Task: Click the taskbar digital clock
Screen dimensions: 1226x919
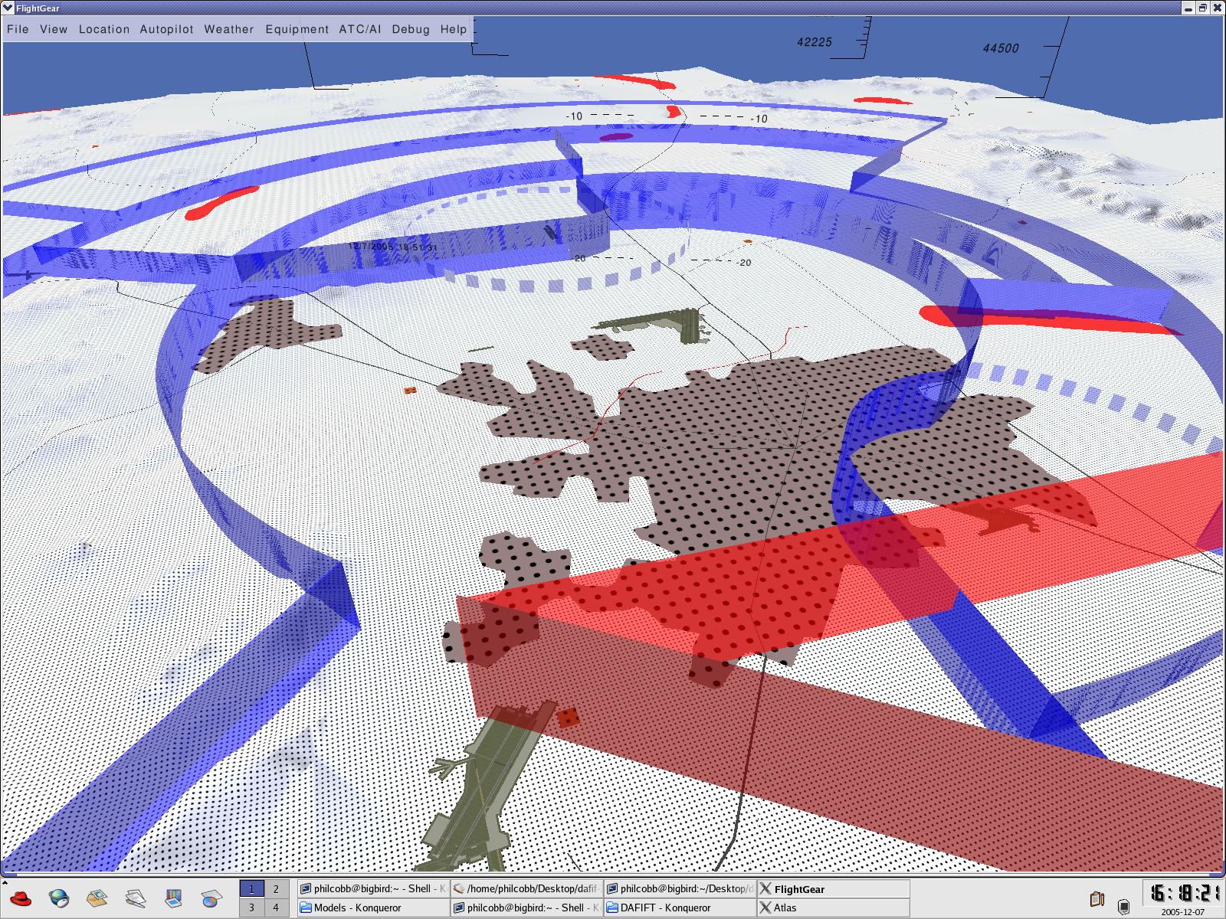Action: (1183, 893)
